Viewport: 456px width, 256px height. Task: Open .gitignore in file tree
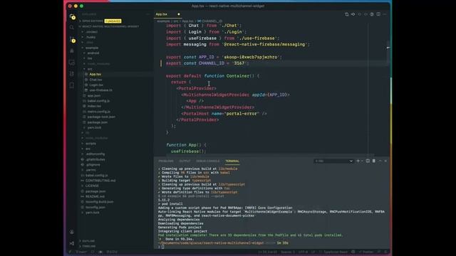pos(93,164)
